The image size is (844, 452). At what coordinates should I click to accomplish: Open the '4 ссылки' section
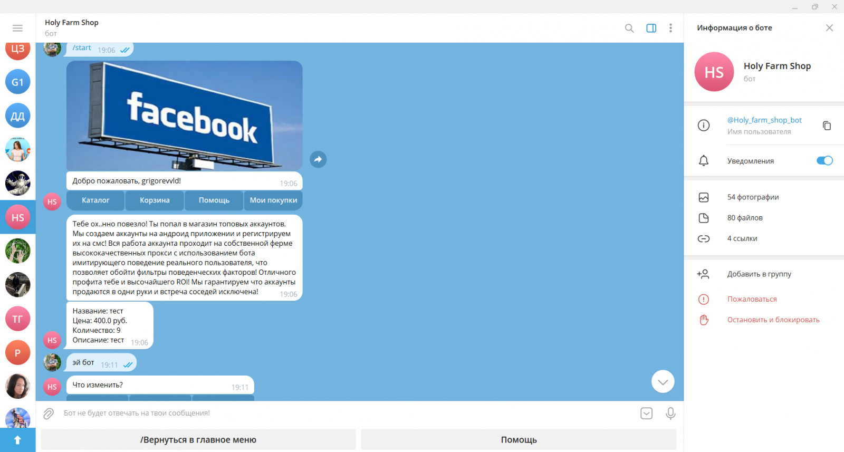(x=742, y=238)
